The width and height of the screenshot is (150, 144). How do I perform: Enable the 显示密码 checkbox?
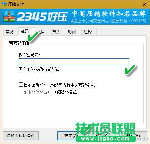pyautogui.click(x=21, y=85)
